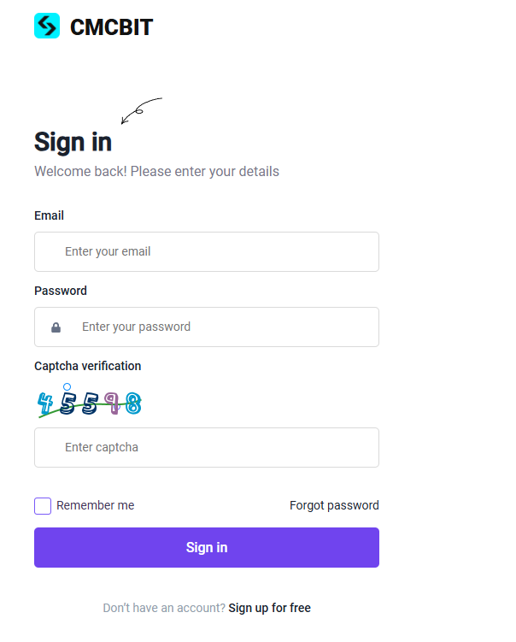Click the Password field label

[x=61, y=291]
